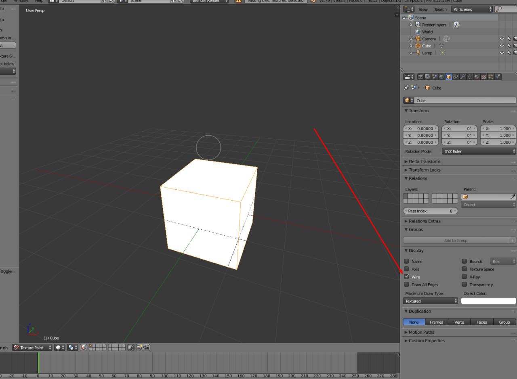The width and height of the screenshot is (517, 379).
Task: Open the viewport shading sphere dropdown
Action: pos(60,348)
